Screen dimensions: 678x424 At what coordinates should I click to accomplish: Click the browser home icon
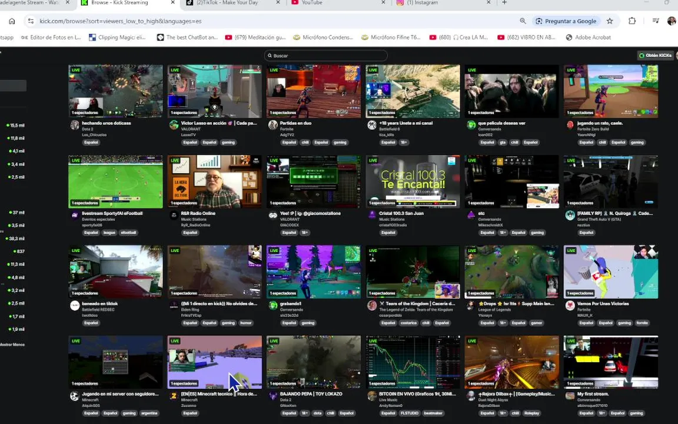[12, 21]
